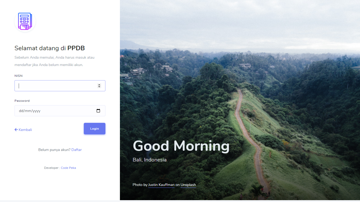
Task: Click the Selamat datang di PPDB heading
Action: tap(50, 48)
